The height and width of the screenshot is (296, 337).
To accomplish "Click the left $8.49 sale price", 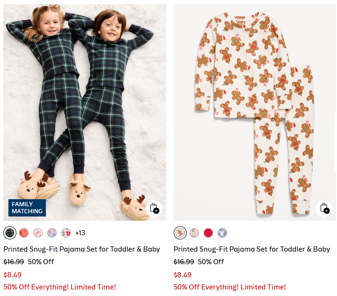I will (x=13, y=274).
